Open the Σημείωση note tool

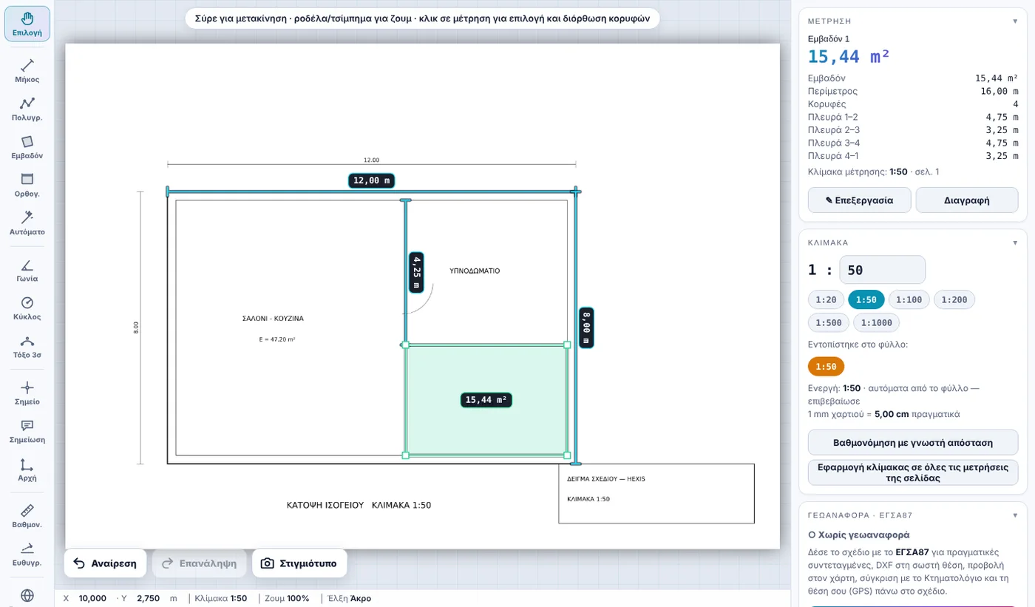27,431
